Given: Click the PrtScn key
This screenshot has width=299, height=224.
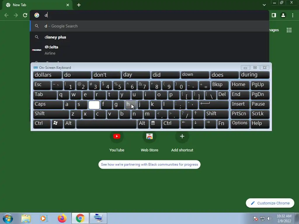Looking at the screenshot, I should [x=240, y=114].
